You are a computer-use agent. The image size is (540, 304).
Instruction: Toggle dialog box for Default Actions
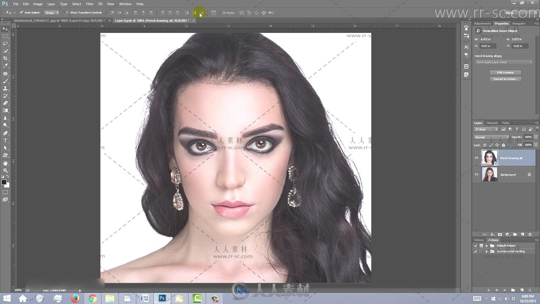click(481, 246)
